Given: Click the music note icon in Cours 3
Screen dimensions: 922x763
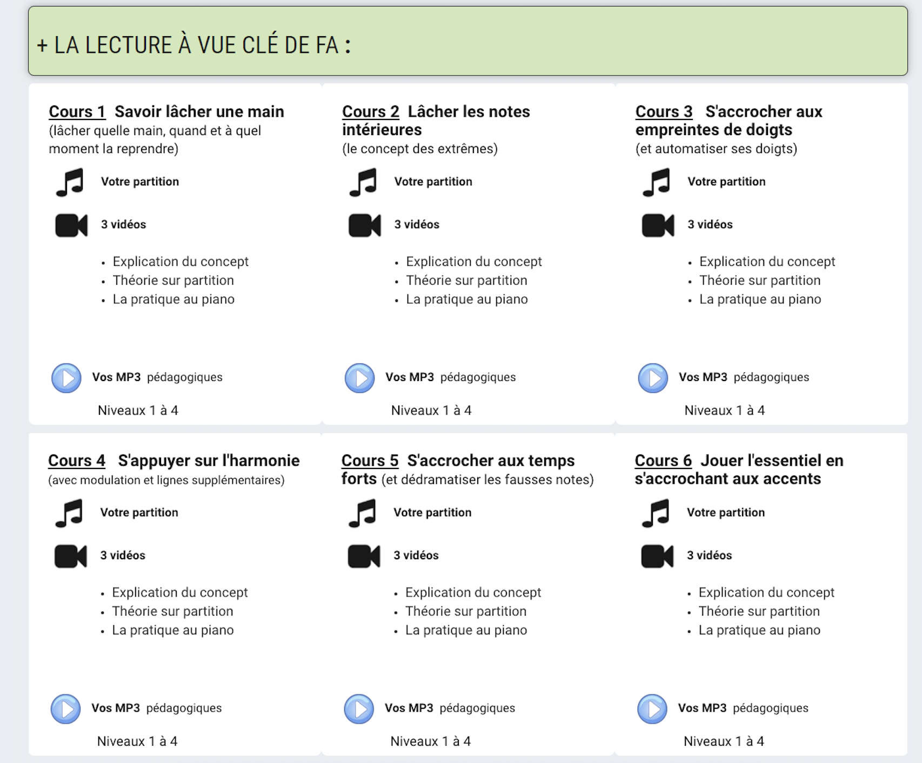Looking at the screenshot, I should click(x=657, y=182).
